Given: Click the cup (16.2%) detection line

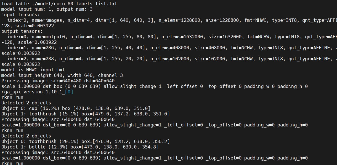Looking at the screenshot, I should coord(76,108).
